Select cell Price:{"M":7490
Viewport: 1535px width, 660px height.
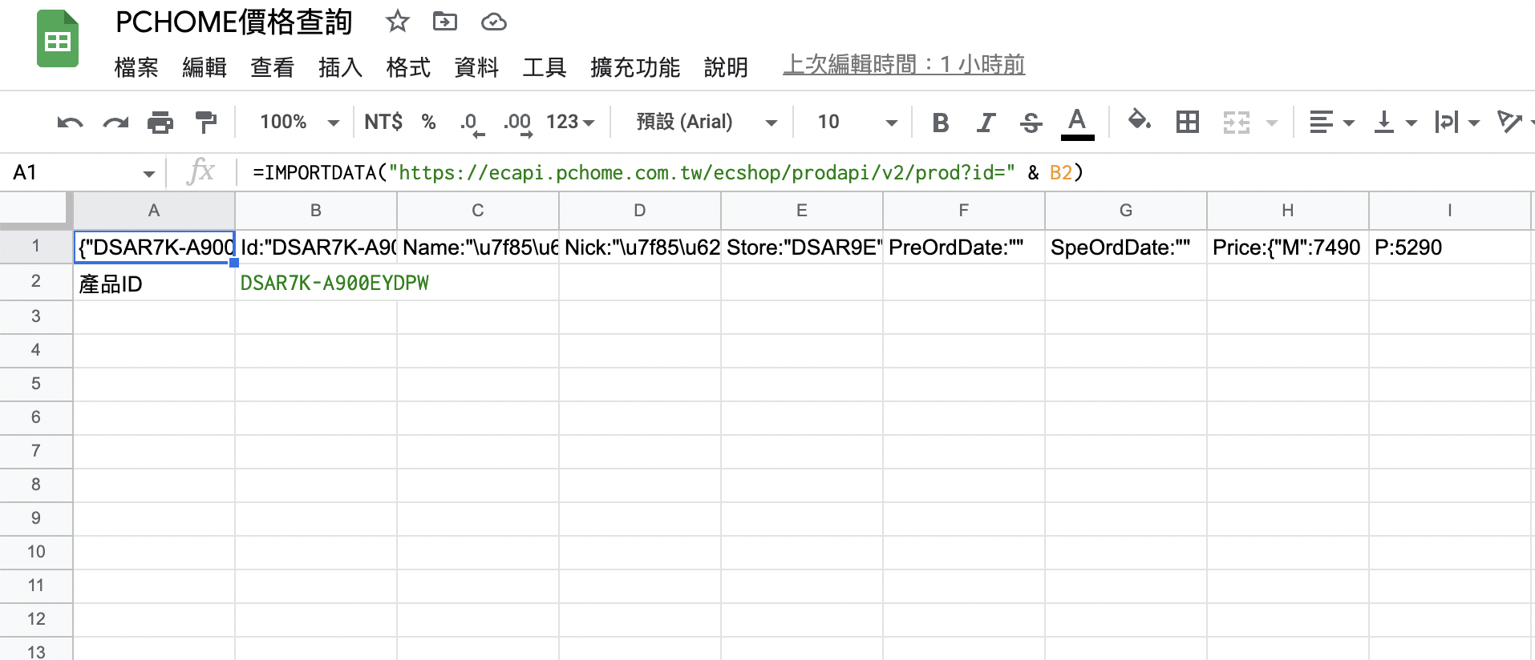click(1288, 247)
